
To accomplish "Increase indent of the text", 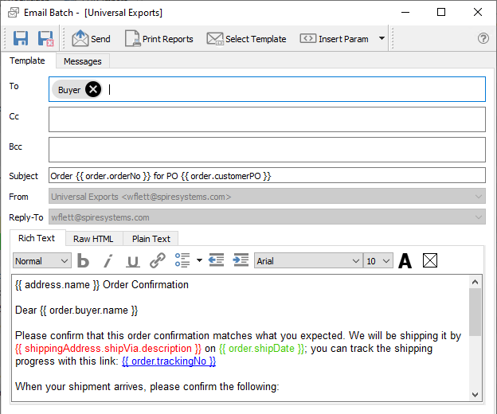I will click(x=241, y=260).
